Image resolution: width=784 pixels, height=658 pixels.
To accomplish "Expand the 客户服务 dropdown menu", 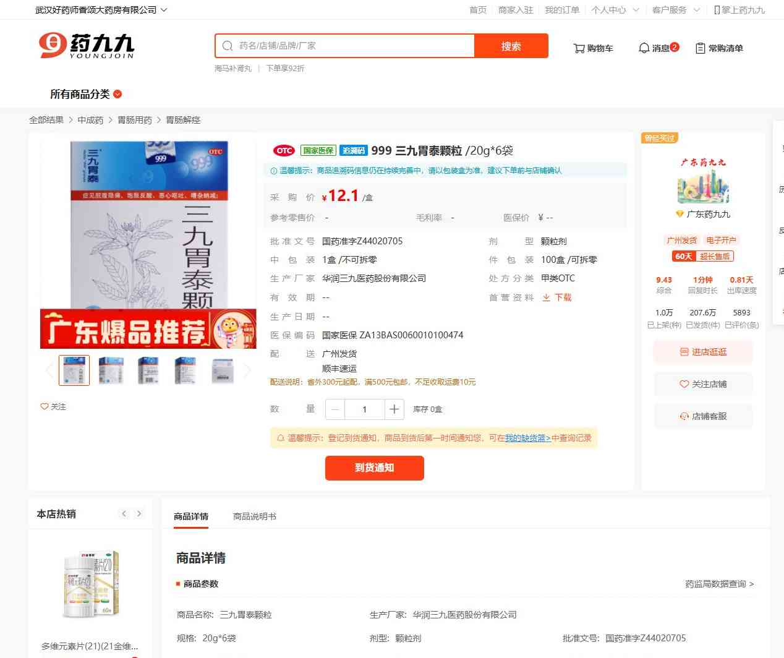I will [x=676, y=10].
